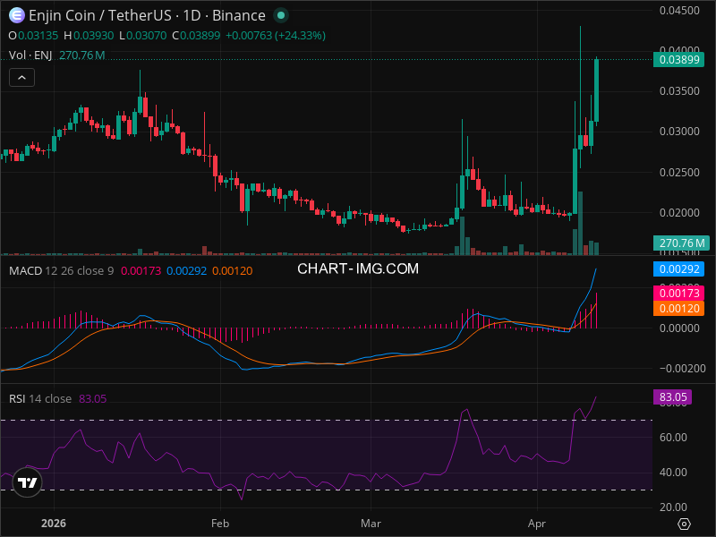
Task: Click the 60.00 RSI scale label
Action: pyautogui.click(x=673, y=438)
